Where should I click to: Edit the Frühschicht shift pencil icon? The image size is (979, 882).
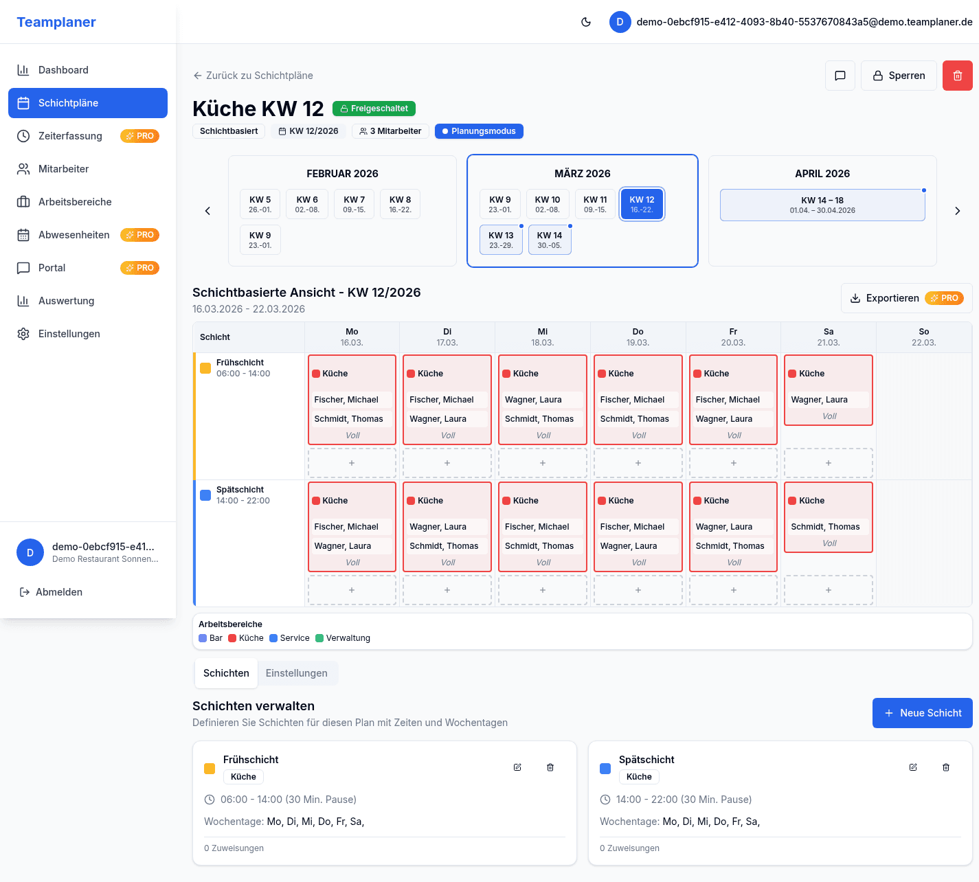click(x=517, y=767)
